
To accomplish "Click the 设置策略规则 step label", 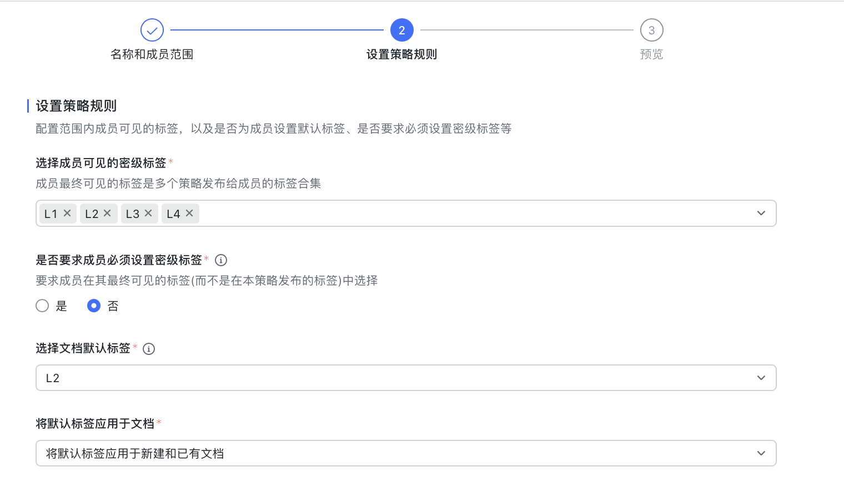I will [x=402, y=54].
